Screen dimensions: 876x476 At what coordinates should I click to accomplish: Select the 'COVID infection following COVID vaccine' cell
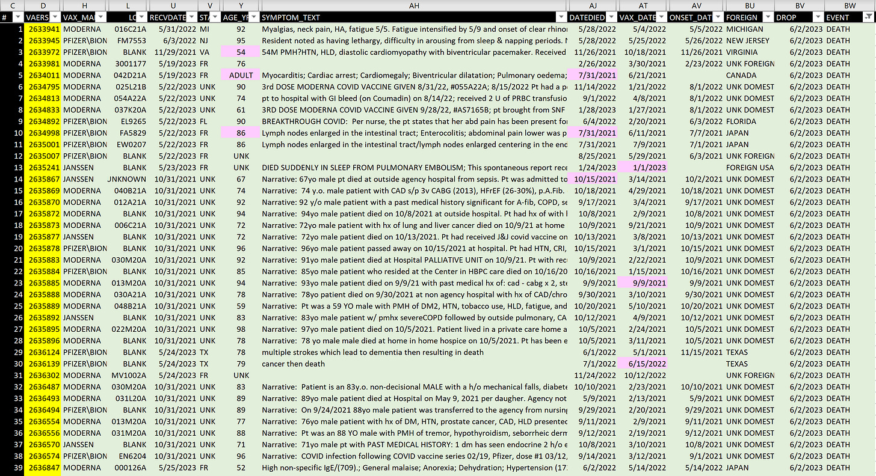[415, 456]
